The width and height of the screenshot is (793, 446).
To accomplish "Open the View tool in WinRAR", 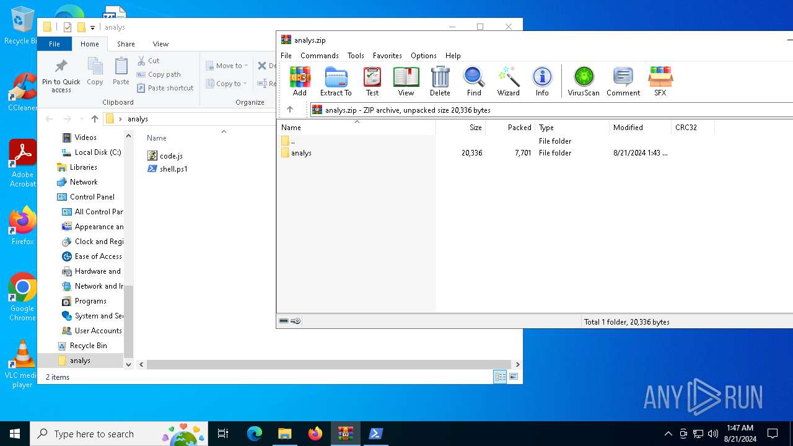I will tap(406, 82).
